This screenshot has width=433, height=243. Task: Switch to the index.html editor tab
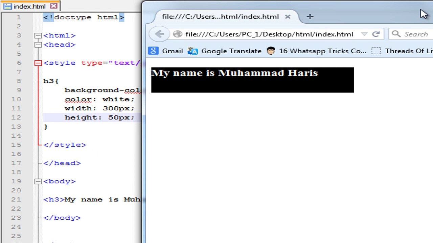[30, 6]
